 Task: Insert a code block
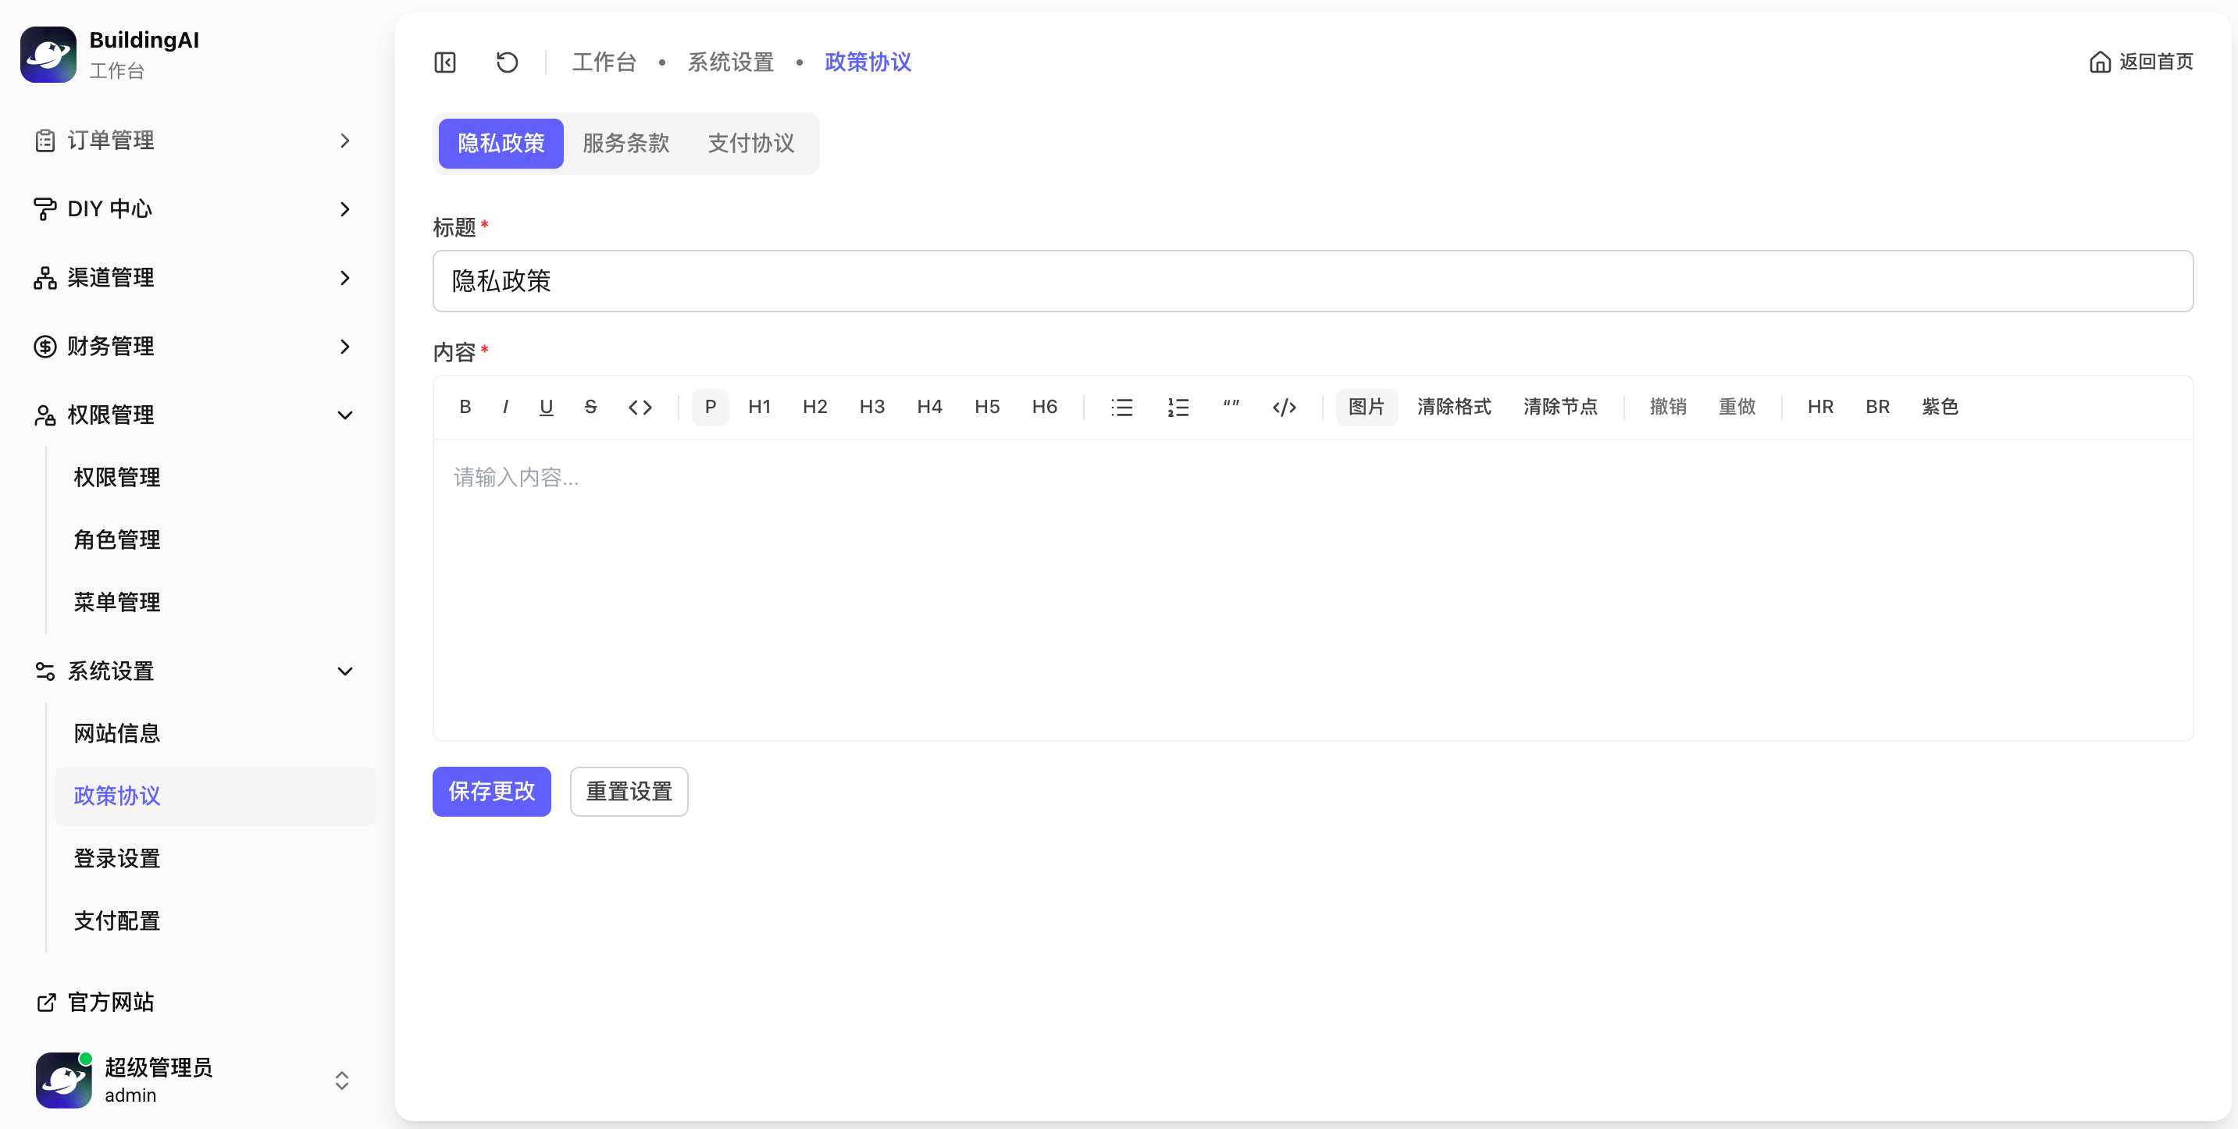[x=1284, y=407]
